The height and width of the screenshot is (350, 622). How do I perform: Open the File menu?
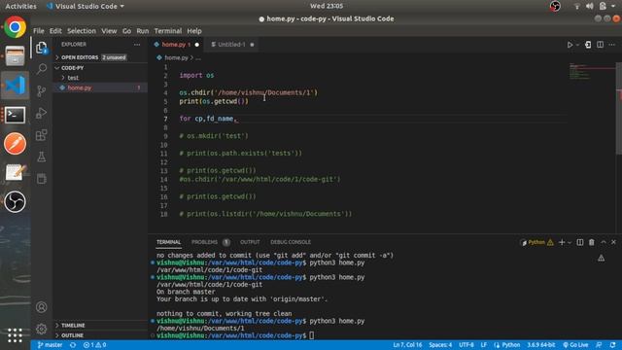click(39, 31)
